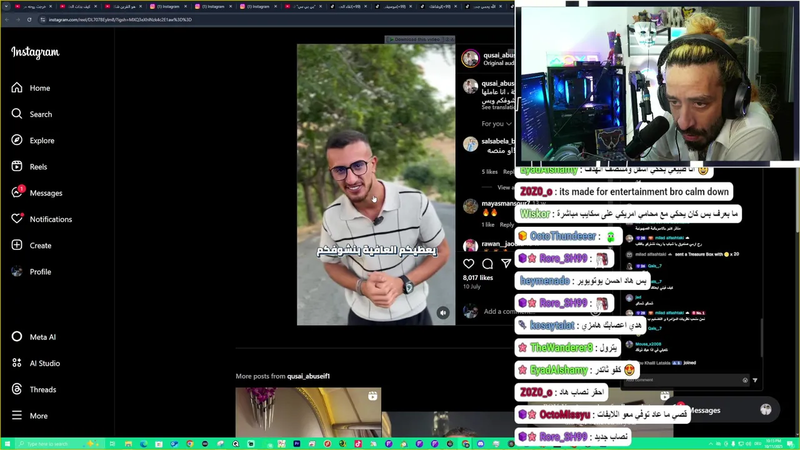Open Threads from the sidebar
Viewport: 800px width, 450px height.
click(x=33, y=389)
